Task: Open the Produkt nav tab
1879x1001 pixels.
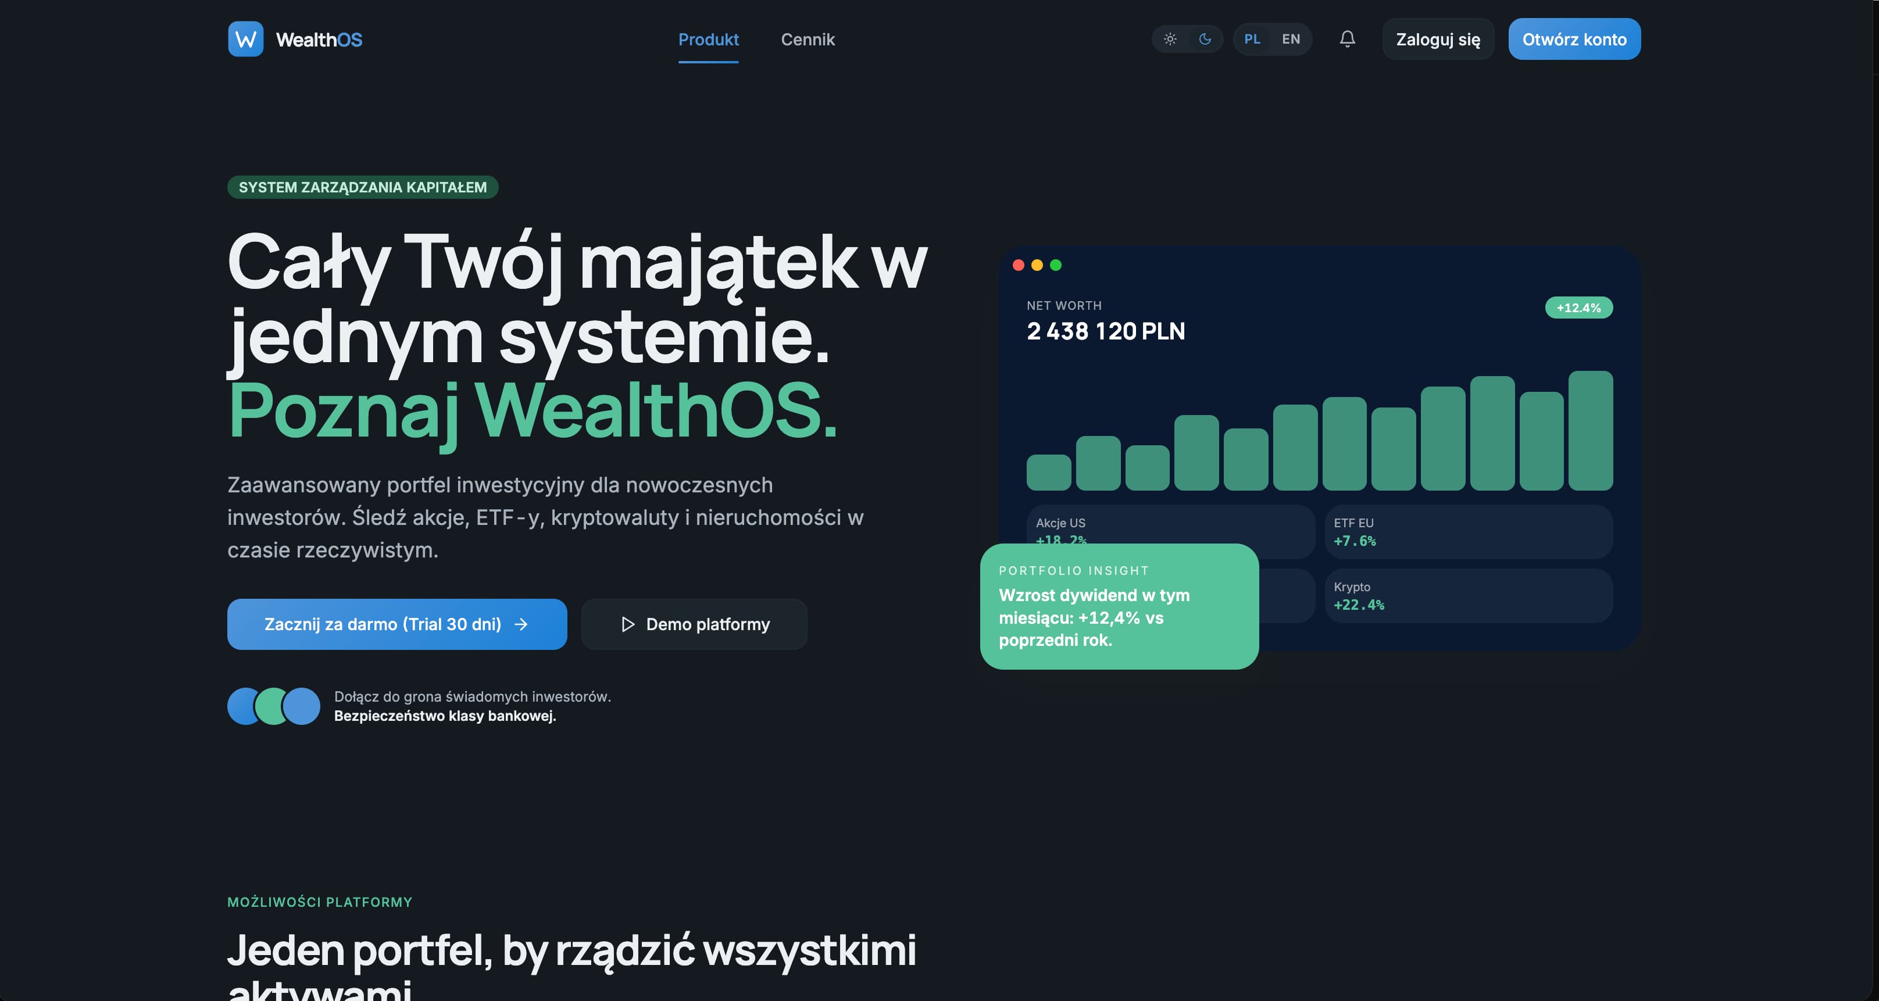Action: (x=708, y=40)
